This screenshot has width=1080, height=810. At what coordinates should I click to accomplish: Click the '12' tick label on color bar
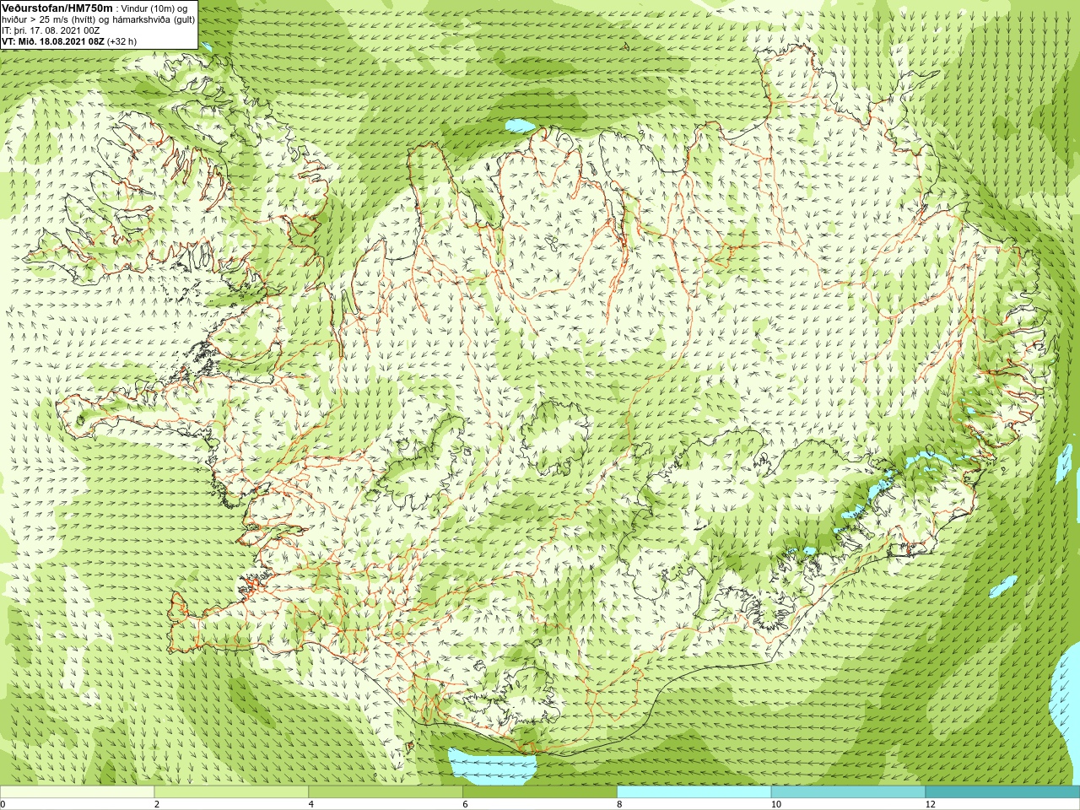point(930,805)
